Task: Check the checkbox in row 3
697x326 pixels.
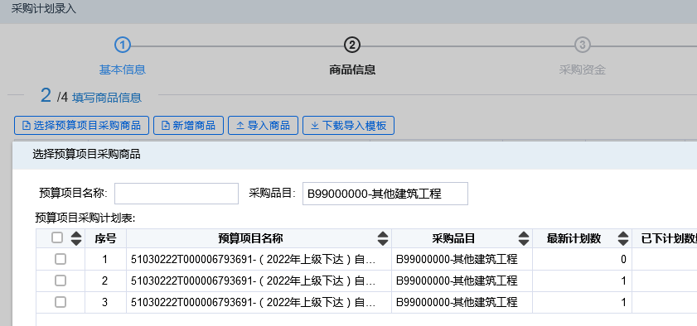Action: click(61, 302)
